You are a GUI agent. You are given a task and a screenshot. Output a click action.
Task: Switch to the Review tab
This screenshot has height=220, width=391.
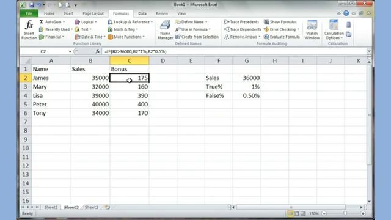(x=162, y=13)
